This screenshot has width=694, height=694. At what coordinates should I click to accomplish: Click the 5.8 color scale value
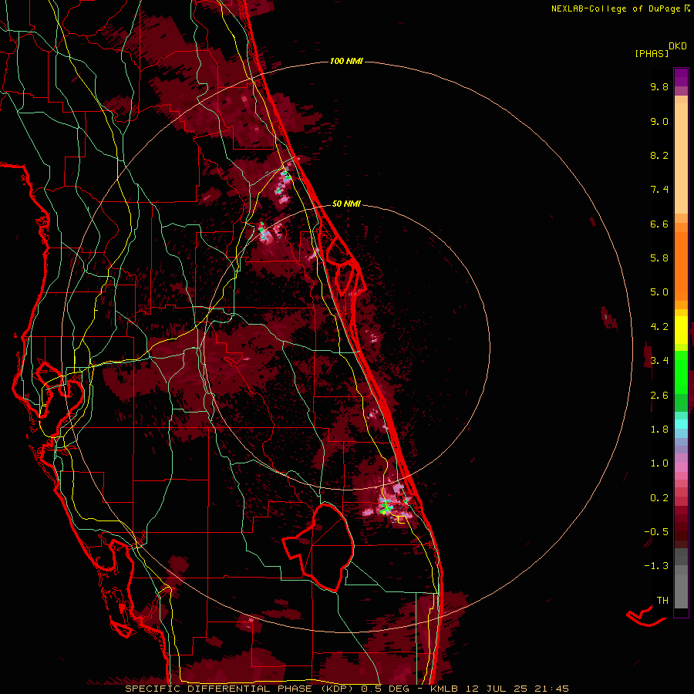[659, 258]
